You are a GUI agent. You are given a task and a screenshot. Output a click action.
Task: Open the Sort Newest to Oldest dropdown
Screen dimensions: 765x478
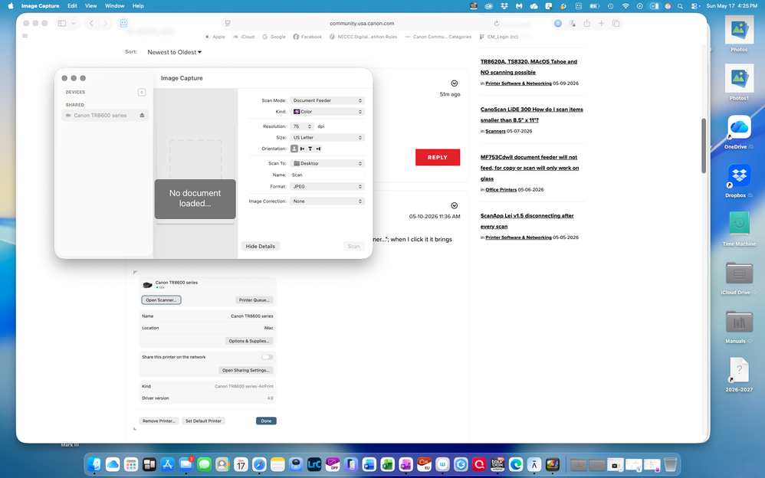[x=174, y=52]
